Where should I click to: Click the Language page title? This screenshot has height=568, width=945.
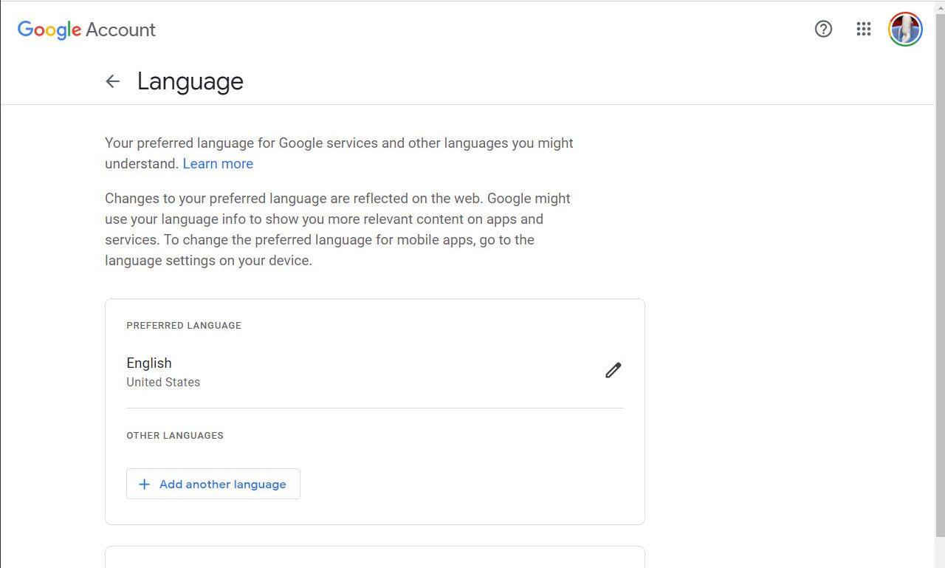(190, 81)
